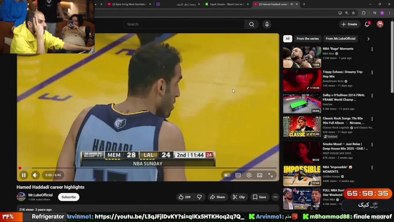Close the Kyrie Irving browser tab
The width and height of the screenshot is (394, 222).
150,4
